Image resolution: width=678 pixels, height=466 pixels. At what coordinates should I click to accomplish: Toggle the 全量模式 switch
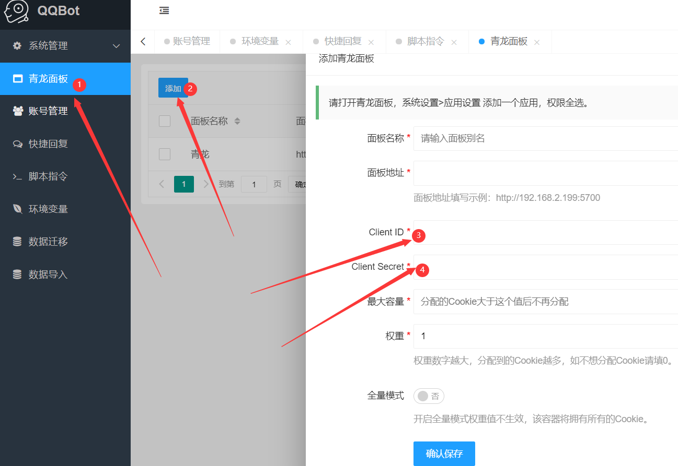(429, 396)
